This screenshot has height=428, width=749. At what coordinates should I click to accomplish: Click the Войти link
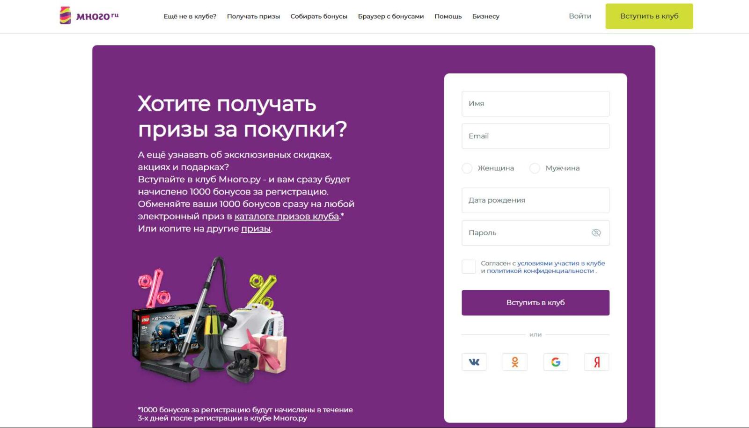coord(580,16)
